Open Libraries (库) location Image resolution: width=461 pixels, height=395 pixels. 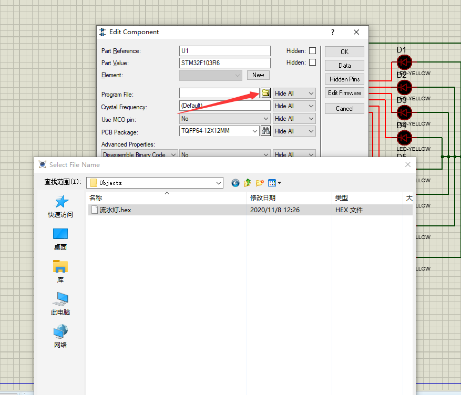click(60, 272)
